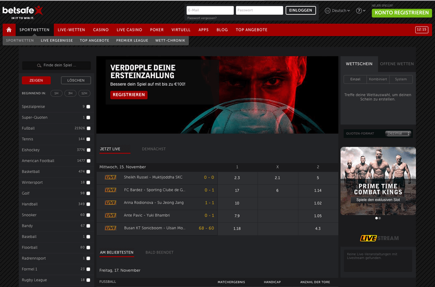Go to CASINO section

tap(101, 29)
